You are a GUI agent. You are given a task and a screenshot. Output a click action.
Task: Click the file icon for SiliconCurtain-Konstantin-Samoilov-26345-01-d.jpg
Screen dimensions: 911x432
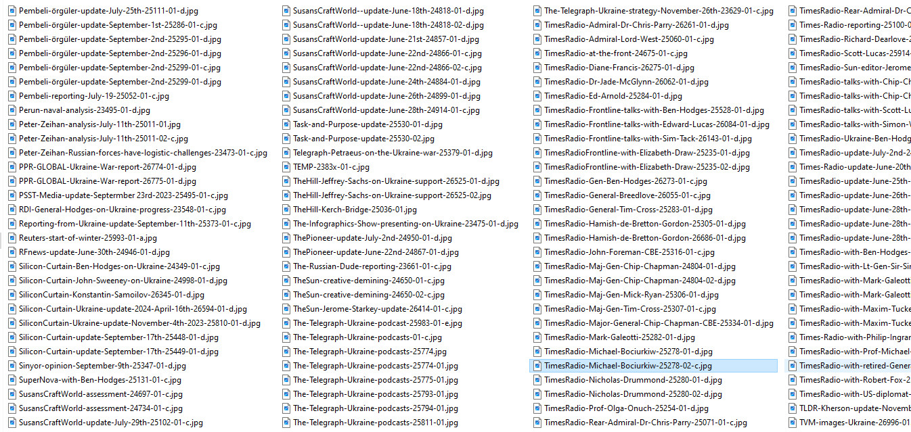click(12, 295)
